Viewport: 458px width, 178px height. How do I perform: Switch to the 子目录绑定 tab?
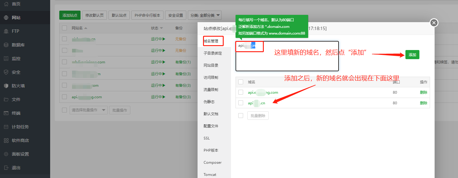click(x=213, y=53)
